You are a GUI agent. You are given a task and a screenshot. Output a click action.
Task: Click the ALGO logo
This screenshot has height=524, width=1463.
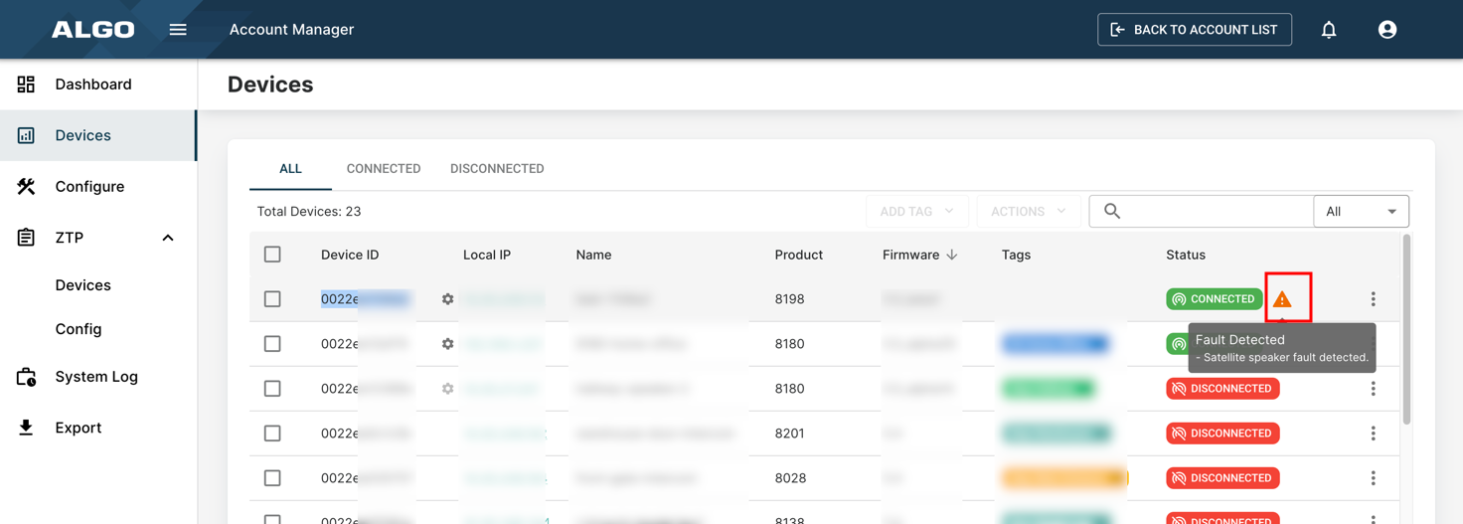pos(93,30)
